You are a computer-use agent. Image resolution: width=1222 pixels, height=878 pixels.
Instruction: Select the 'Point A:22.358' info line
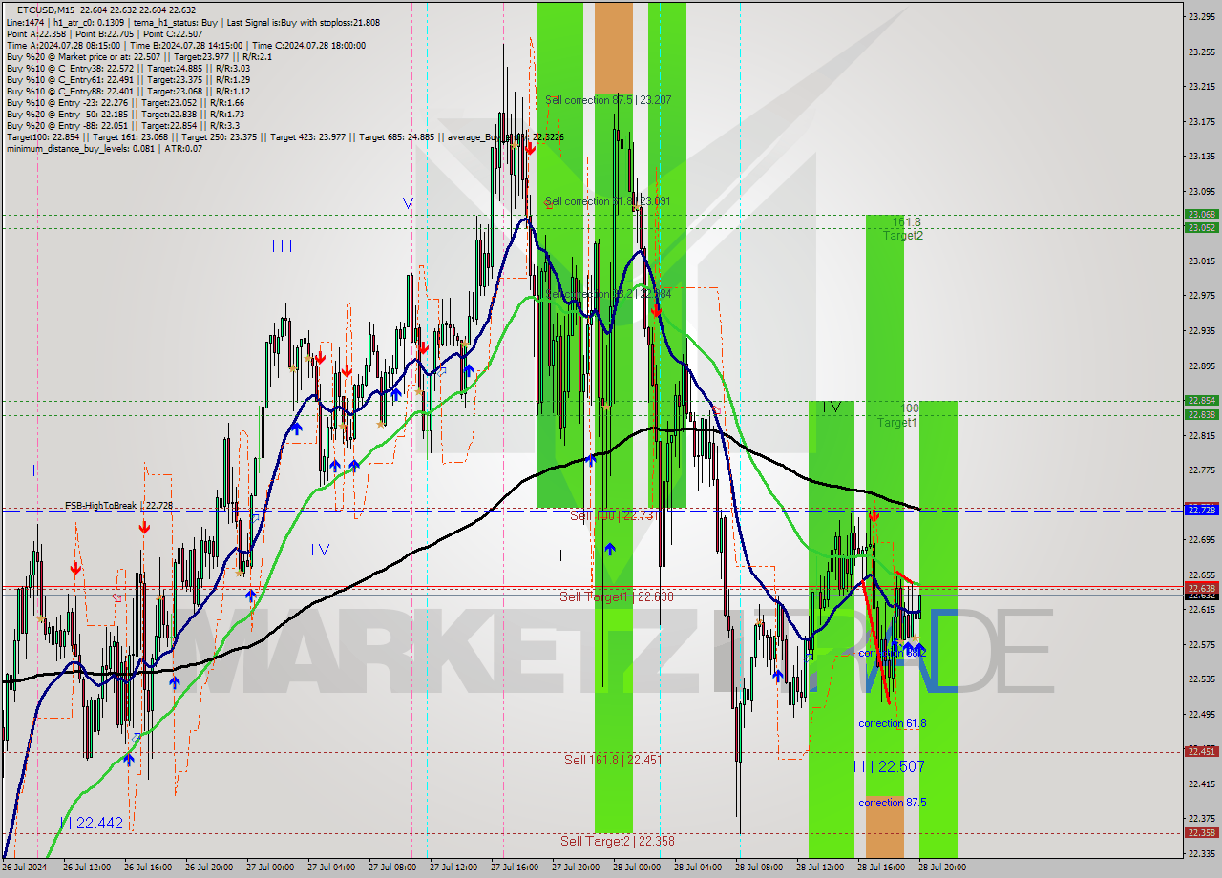(x=102, y=33)
